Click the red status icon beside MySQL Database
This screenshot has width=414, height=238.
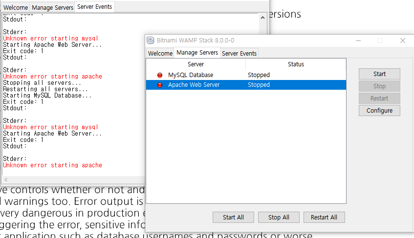(159, 75)
